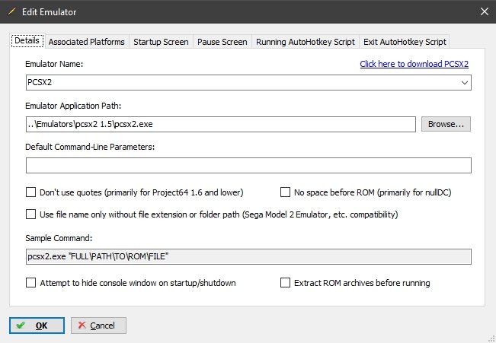
Task: Click the pencil icon in the title bar
Action: (11, 11)
